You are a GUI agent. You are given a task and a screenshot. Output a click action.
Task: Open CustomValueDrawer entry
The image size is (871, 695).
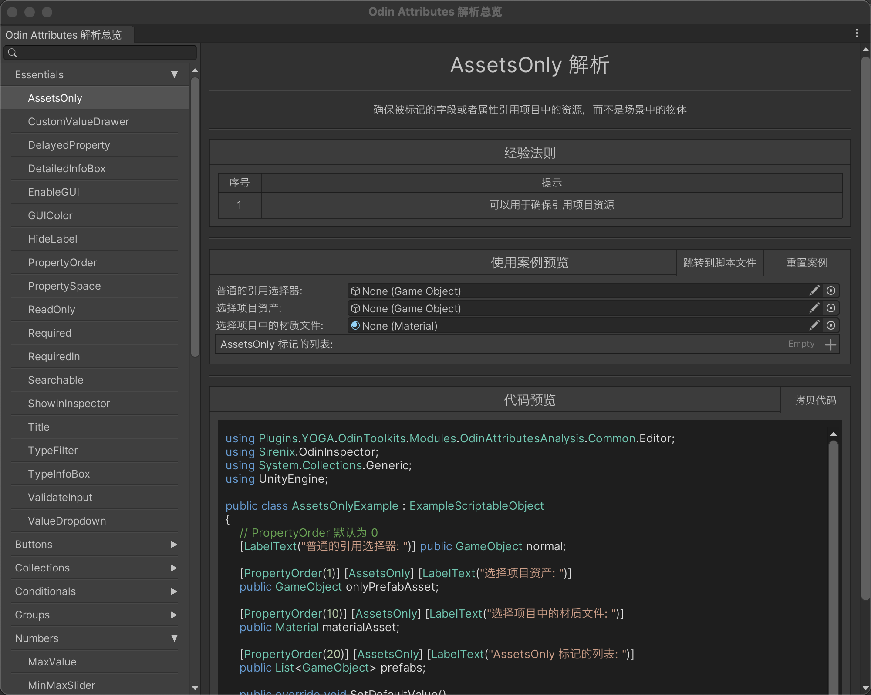coord(95,121)
